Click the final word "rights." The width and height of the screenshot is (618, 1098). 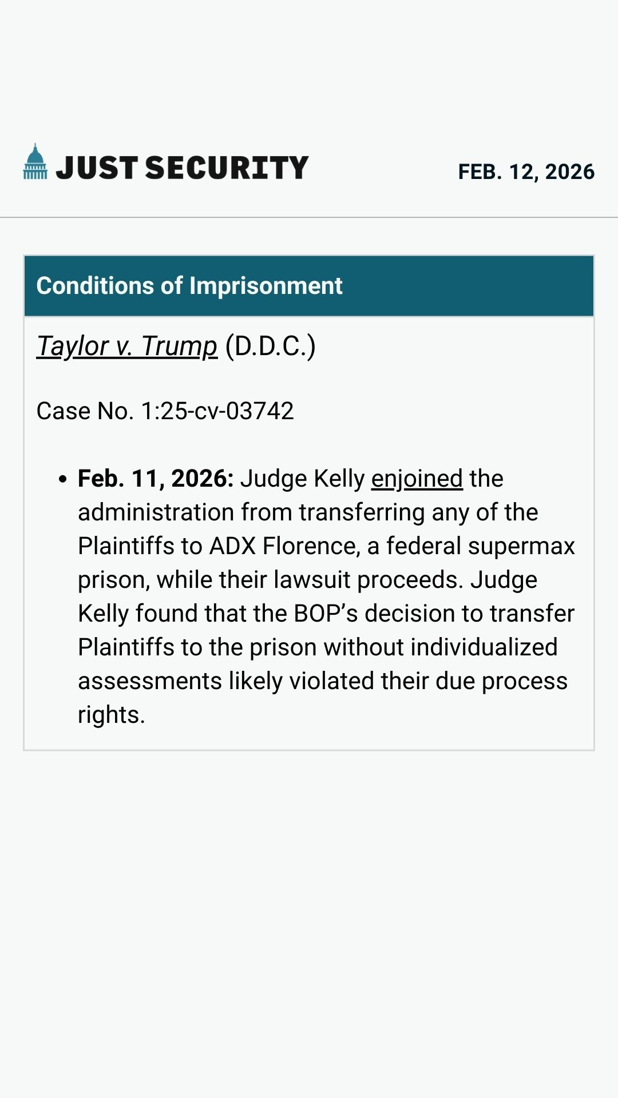click(x=112, y=715)
